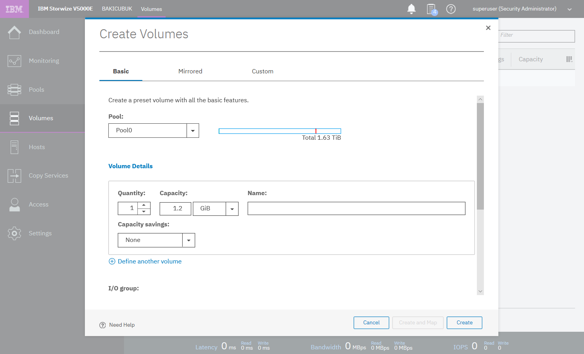Image resolution: width=584 pixels, height=354 pixels.
Task: Click the IBM Storwize V5000E product title
Action: tap(65, 9)
